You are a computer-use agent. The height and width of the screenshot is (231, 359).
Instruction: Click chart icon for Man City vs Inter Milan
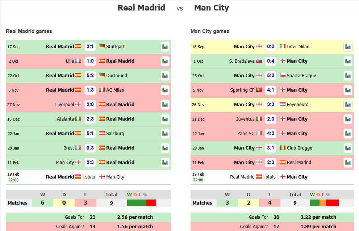coord(348,47)
